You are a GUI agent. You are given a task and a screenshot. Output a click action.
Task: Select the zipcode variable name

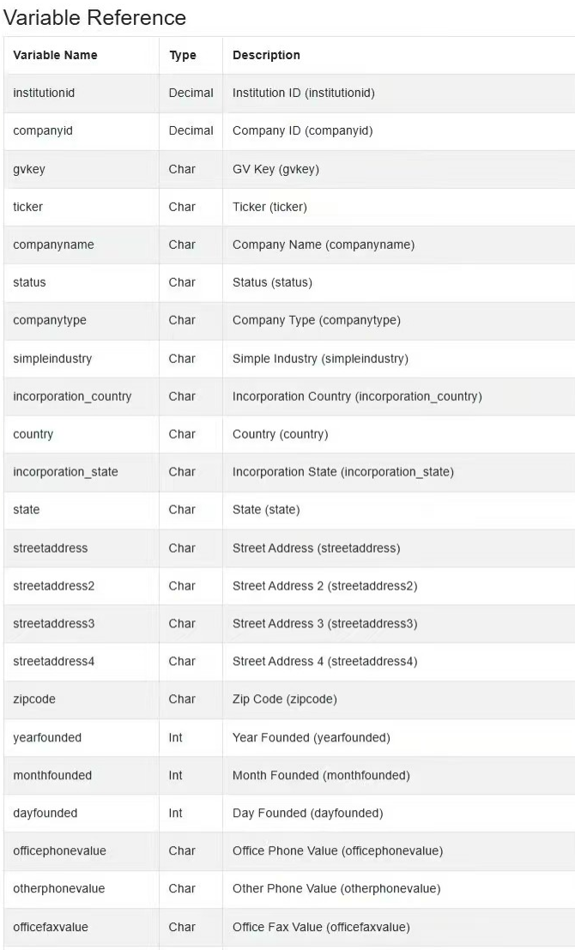[x=34, y=699]
